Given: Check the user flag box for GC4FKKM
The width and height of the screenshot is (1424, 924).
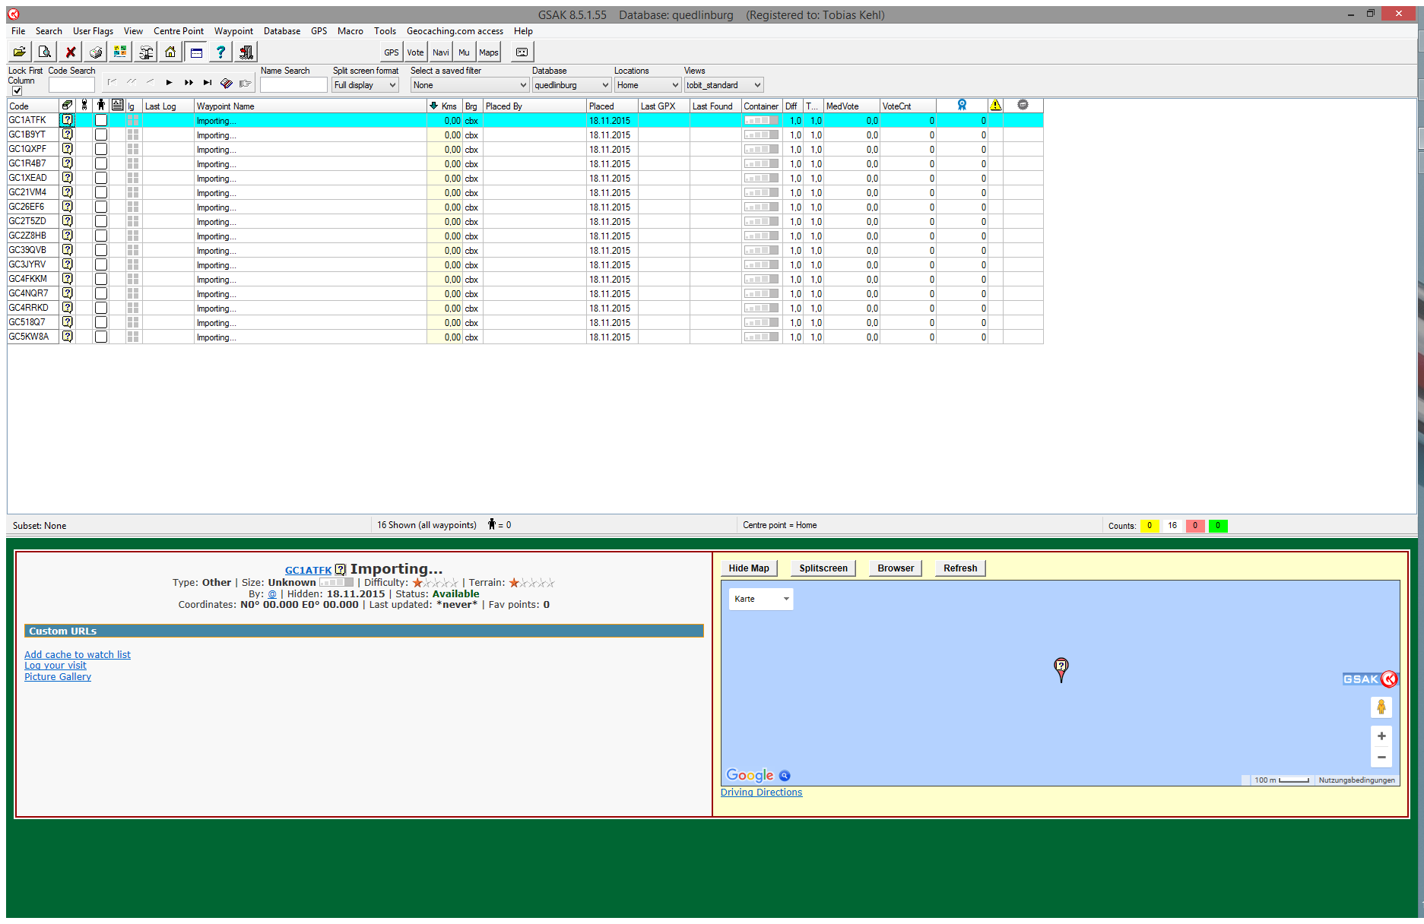Looking at the screenshot, I should (101, 279).
